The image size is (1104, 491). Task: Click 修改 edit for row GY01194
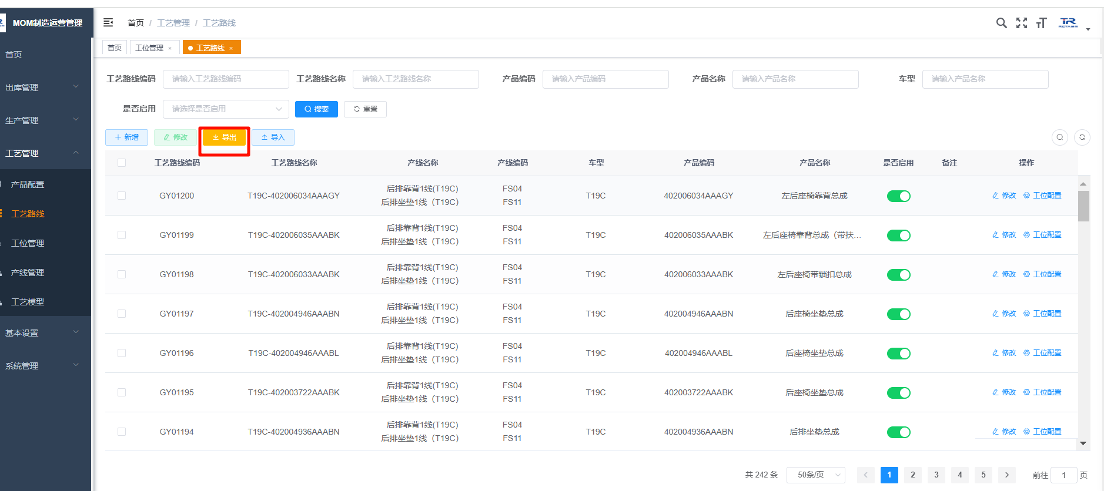pyautogui.click(x=1004, y=432)
